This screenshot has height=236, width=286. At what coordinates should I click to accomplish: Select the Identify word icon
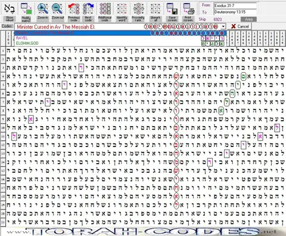[122, 8]
